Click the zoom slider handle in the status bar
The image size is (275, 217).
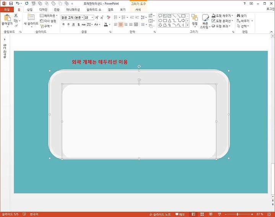tap(238, 214)
